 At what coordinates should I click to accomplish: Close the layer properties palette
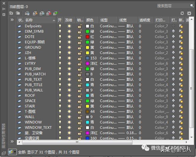[x=4, y=3]
